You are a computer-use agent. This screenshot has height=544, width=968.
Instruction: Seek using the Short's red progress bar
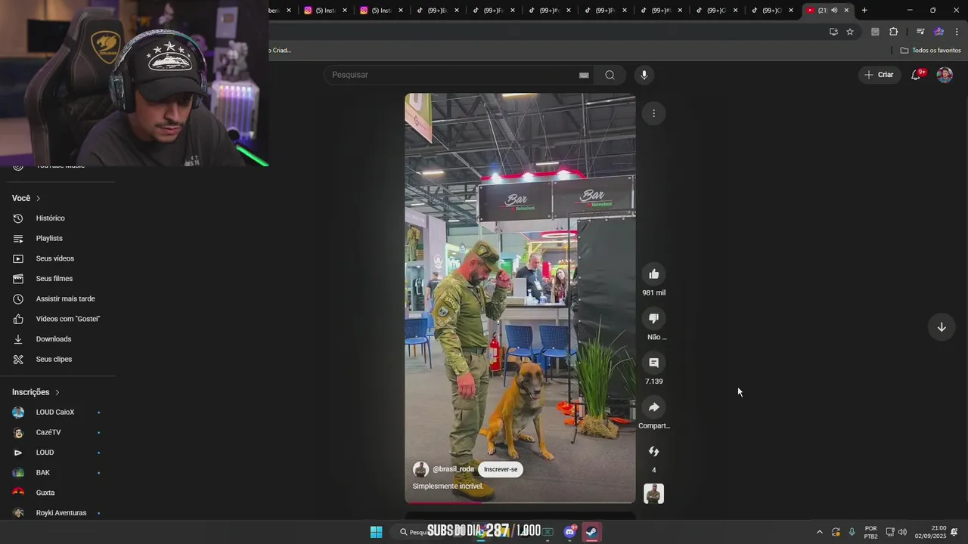click(x=520, y=502)
